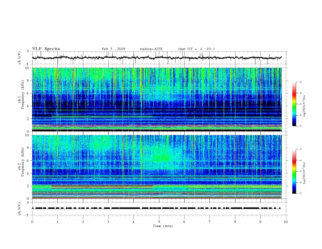Image resolution: width=322 pixels, height=249 pixels.
Task: Click time axis tick label '0'
Action: (32, 222)
